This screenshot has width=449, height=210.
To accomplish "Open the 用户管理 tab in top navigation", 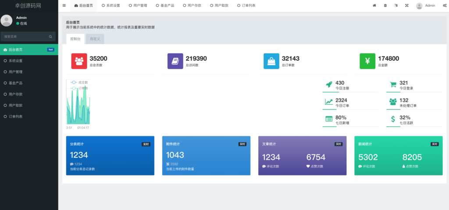I will tap(138, 6).
